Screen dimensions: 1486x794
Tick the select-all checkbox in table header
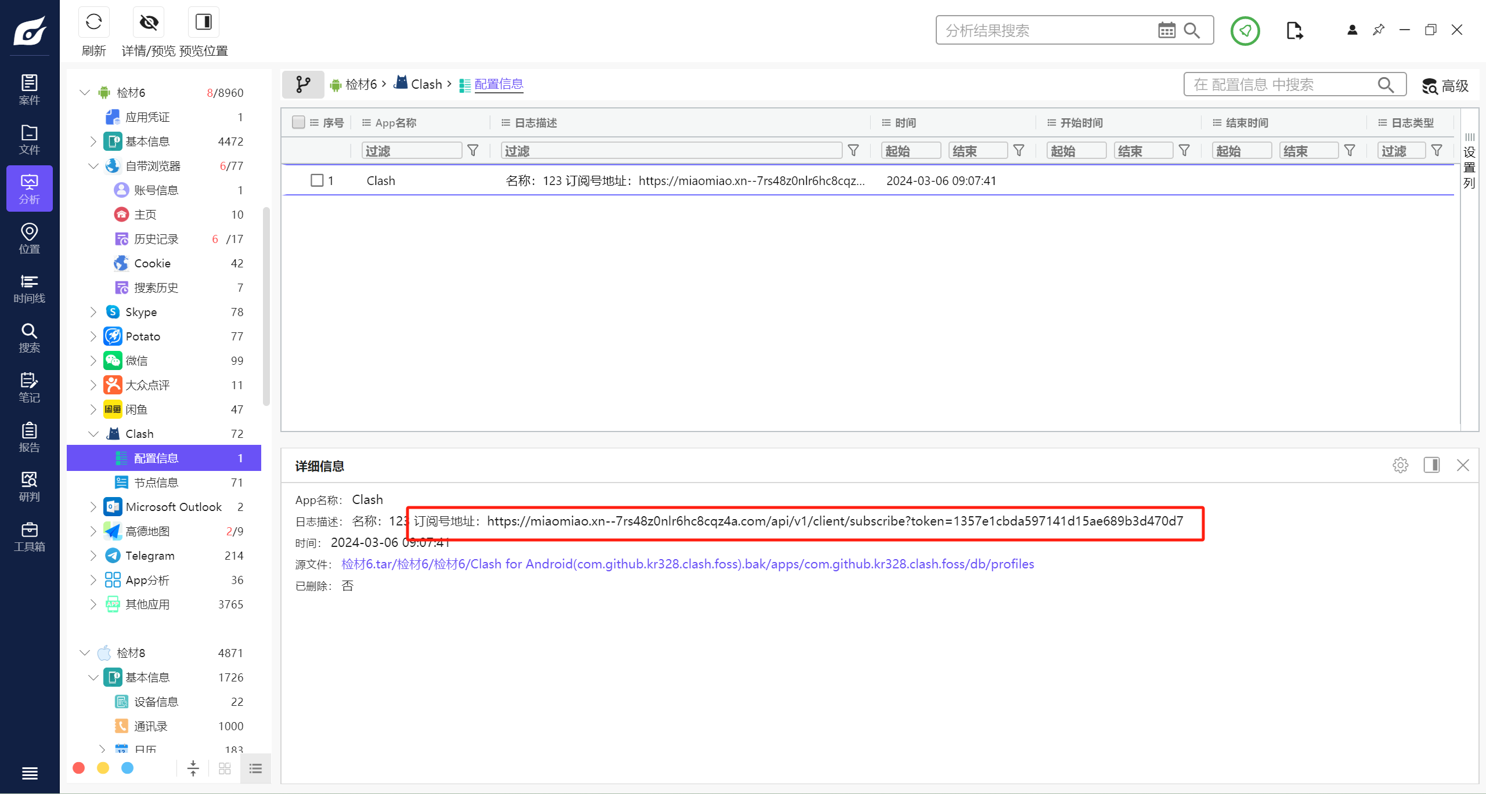[298, 122]
